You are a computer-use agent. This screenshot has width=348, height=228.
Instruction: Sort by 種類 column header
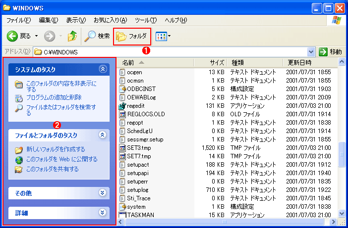[x=255, y=63]
